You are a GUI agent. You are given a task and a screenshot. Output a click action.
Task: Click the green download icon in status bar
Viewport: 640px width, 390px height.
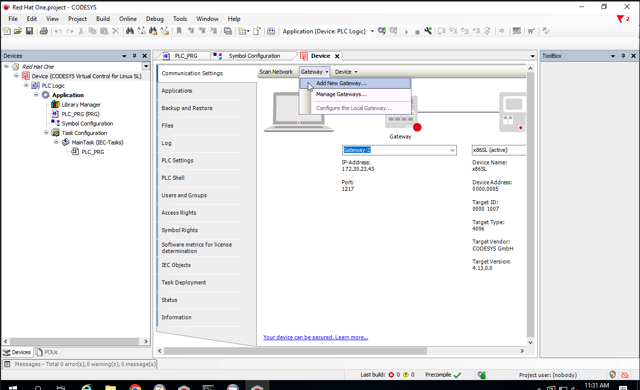[482, 375]
